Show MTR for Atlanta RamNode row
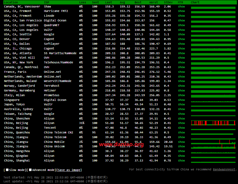The image size is (238, 184). tap(181, 53)
